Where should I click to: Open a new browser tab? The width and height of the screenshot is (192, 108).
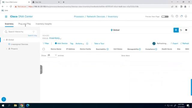[64, 2]
